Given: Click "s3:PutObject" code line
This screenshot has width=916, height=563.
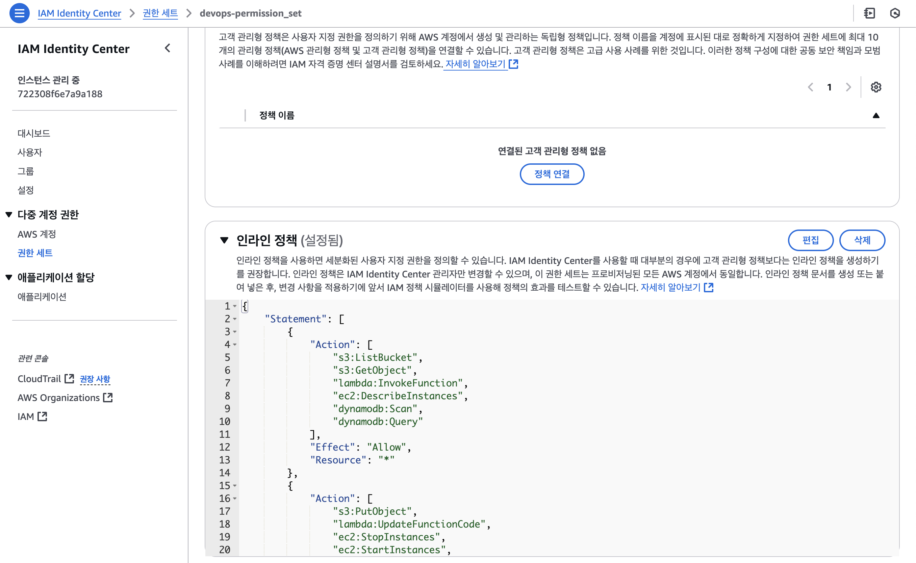Looking at the screenshot, I should pyautogui.click(x=375, y=512).
